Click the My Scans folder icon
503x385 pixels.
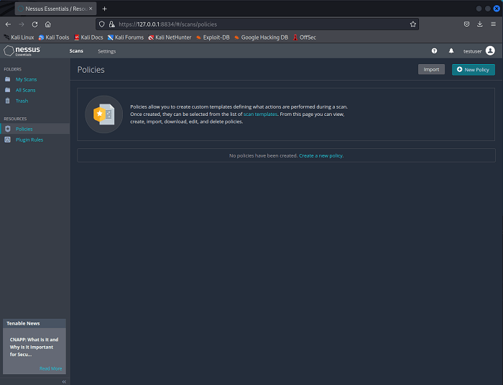pos(8,79)
